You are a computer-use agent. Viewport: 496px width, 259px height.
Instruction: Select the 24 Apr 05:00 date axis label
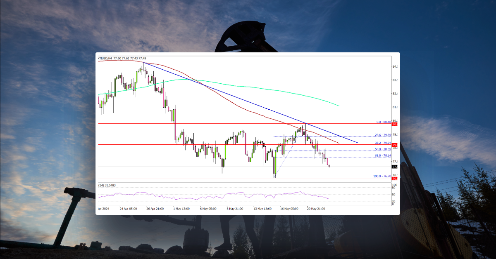[x=129, y=209]
